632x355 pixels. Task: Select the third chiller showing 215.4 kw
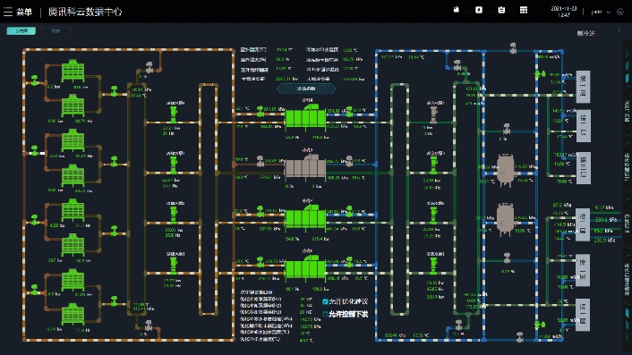[x=305, y=218]
